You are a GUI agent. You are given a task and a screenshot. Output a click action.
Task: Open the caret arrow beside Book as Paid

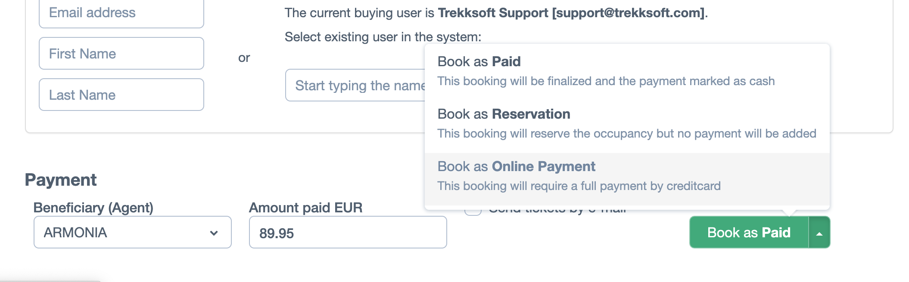(819, 233)
